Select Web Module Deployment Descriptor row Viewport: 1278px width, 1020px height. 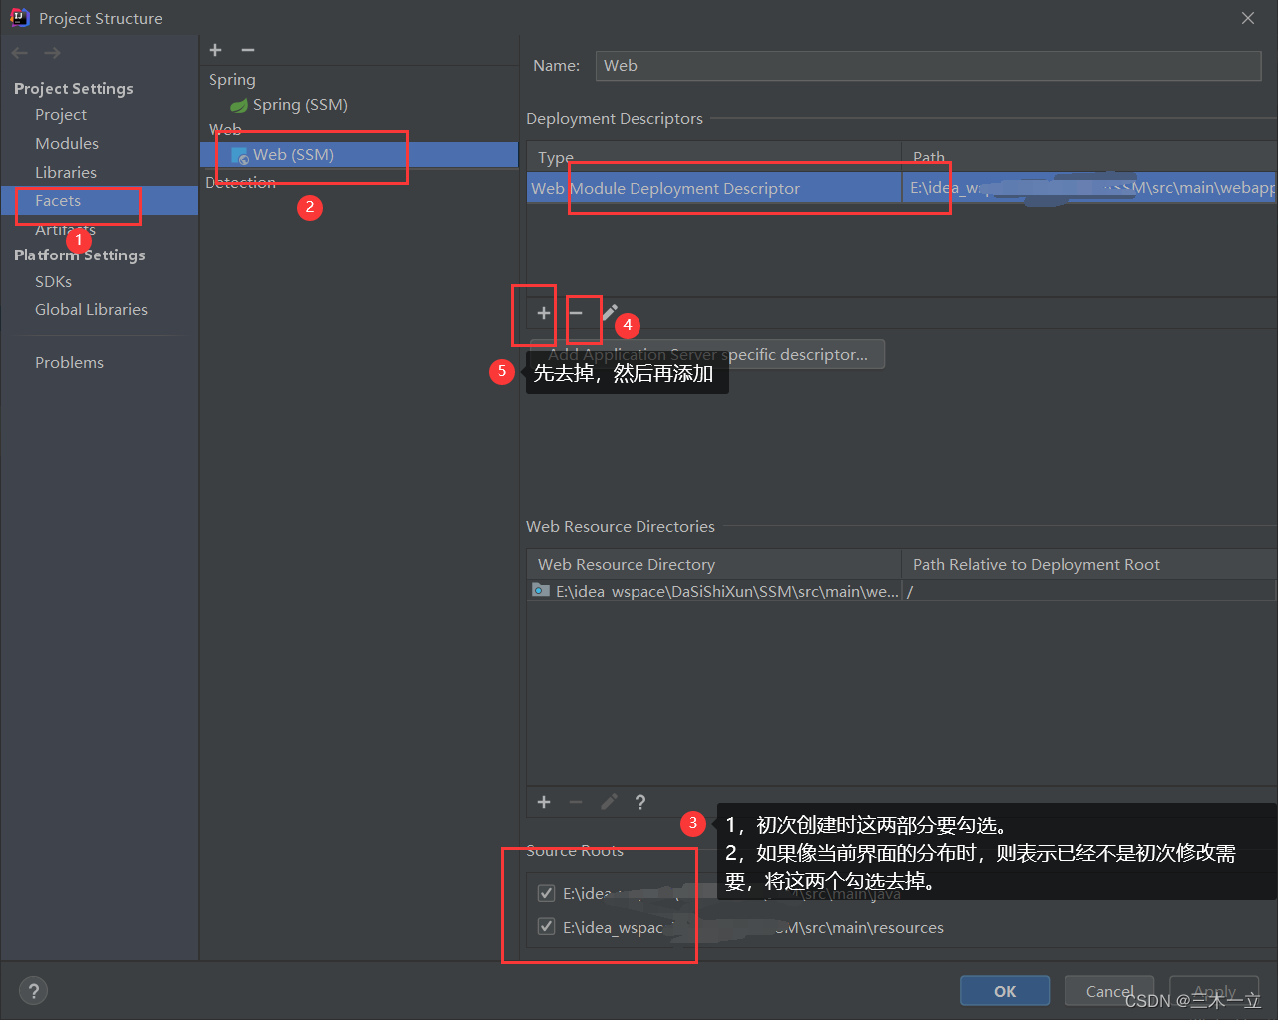click(x=902, y=188)
